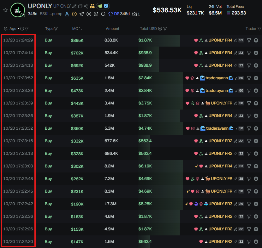The image size is (262, 248).
Task: Filter by trader in the 17:24:29 row
Action: point(249,40)
